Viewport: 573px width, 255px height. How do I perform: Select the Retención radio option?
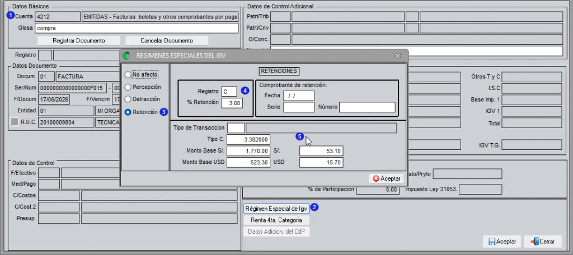(x=142, y=112)
